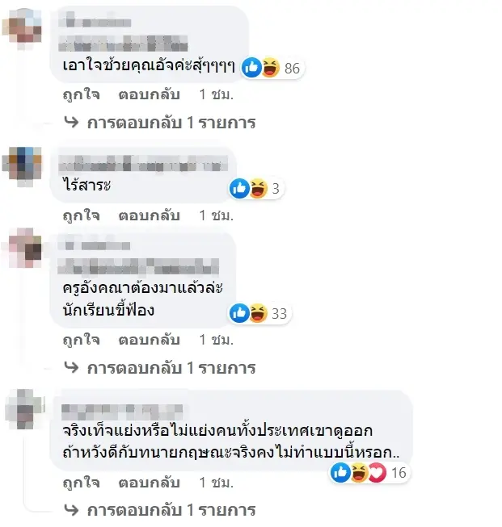Click ถูกใจ under the ครูอังคณา comment
Image resolution: width=502 pixels, height=527 pixels.
(82, 340)
